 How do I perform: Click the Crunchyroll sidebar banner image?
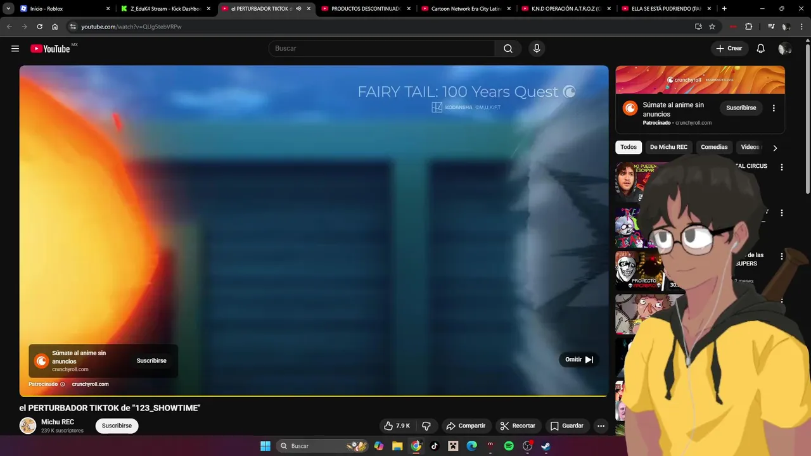pos(700,80)
